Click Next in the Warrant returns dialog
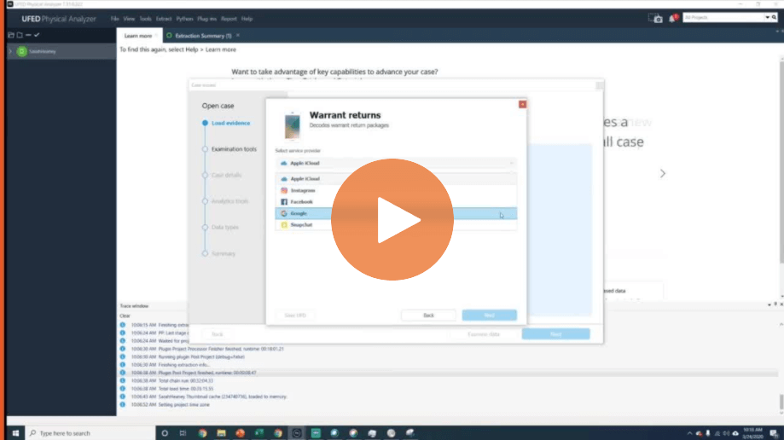The height and width of the screenshot is (440, 784). [490, 316]
